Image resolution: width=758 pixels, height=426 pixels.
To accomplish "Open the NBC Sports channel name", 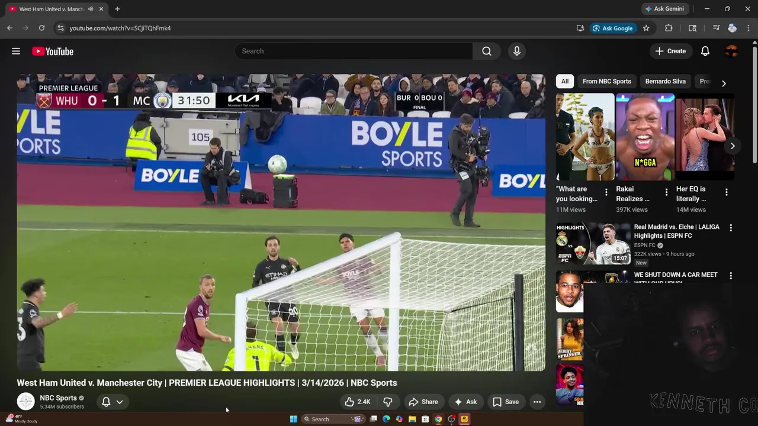I will point(58,398).
